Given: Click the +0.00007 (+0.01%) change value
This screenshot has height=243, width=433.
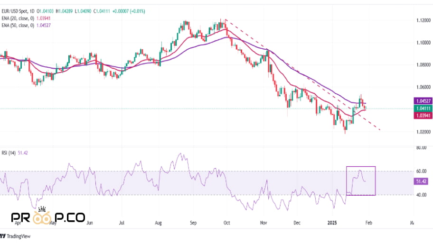Looking at the screenshot, I should pos(129,11).
